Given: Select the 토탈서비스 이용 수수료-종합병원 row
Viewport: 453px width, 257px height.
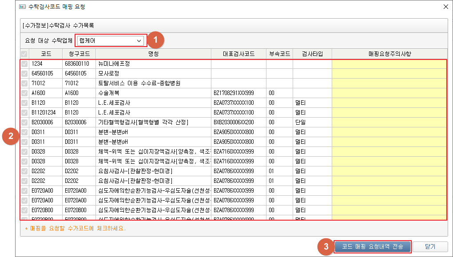Looking at the screenshot, I should (x=153, y=83).
